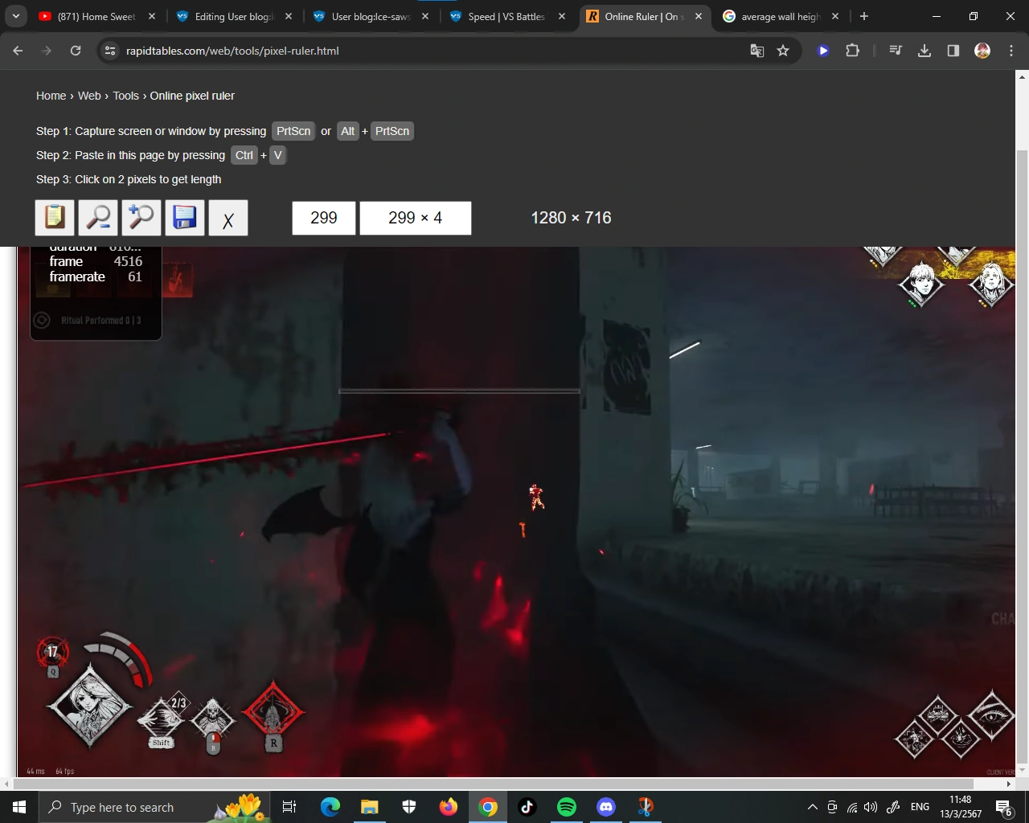Toggle the Chrome side panel

[953, 51]
